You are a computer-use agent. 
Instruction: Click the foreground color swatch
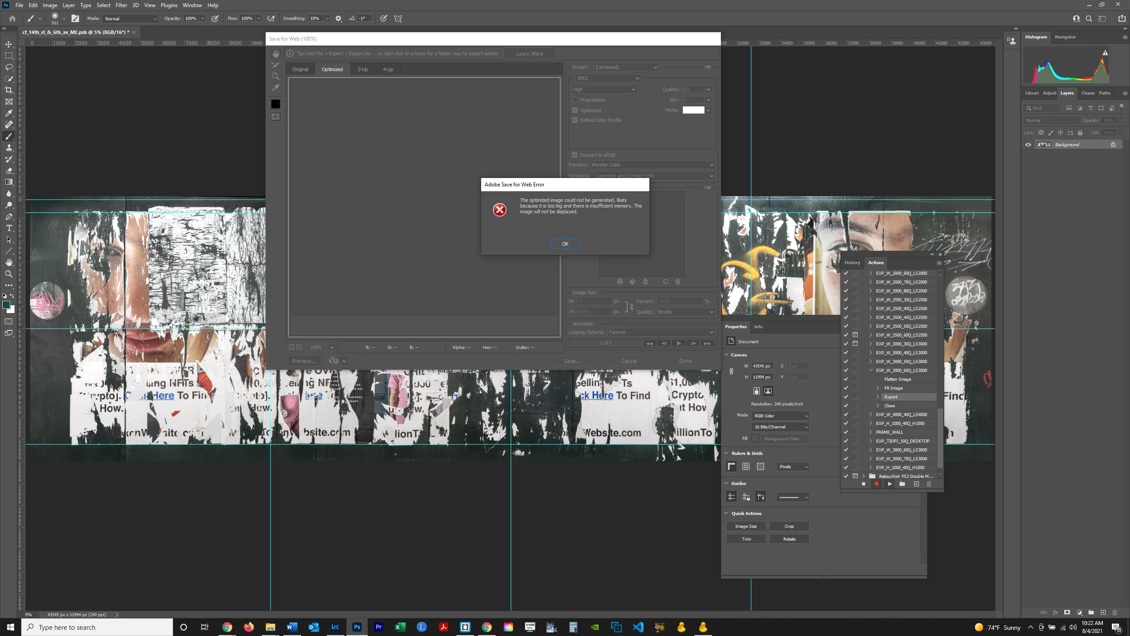6,305
